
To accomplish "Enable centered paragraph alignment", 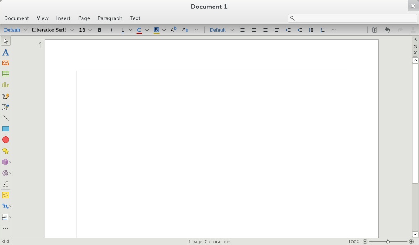I will (x=254, y=30).
